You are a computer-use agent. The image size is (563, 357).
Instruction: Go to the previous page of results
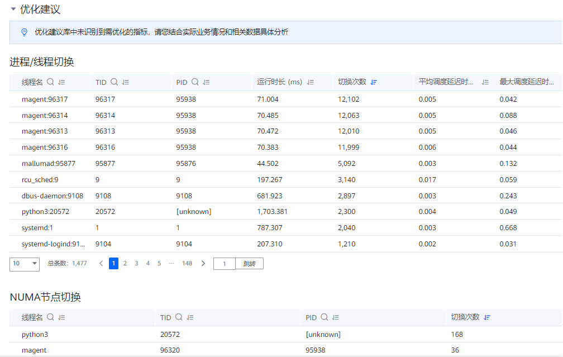[101, 264]
